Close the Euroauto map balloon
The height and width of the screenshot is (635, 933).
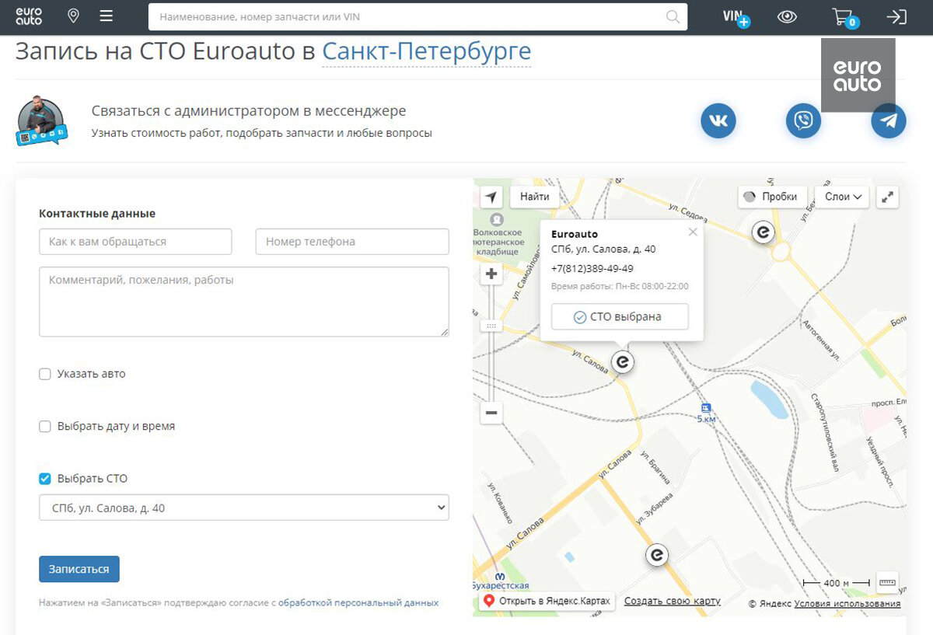point(693,232)
